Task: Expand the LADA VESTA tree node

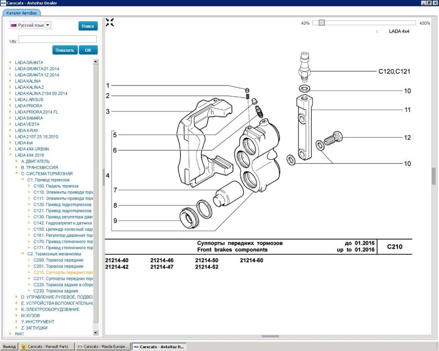Action: pyautogui.click(x=10, y=124)
